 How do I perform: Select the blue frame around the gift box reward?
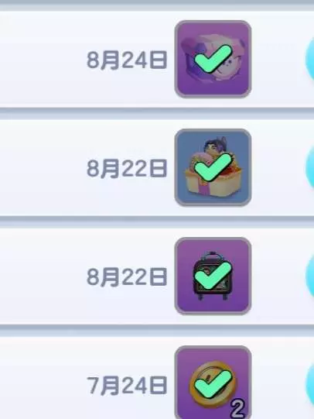[x=213, y=167]
